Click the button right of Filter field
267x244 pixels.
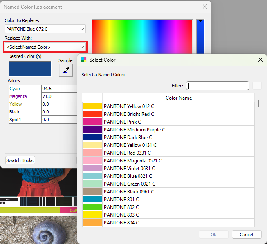pos(257,86)
